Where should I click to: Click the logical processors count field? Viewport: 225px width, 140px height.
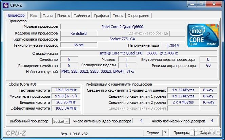212,121
